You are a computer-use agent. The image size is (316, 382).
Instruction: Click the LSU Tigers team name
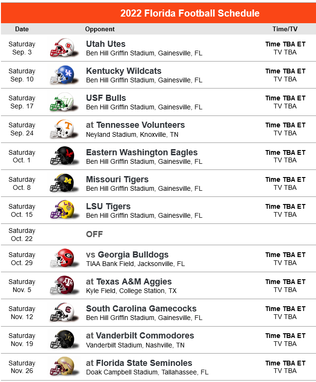pyautogui.click(x=108, y=206)
